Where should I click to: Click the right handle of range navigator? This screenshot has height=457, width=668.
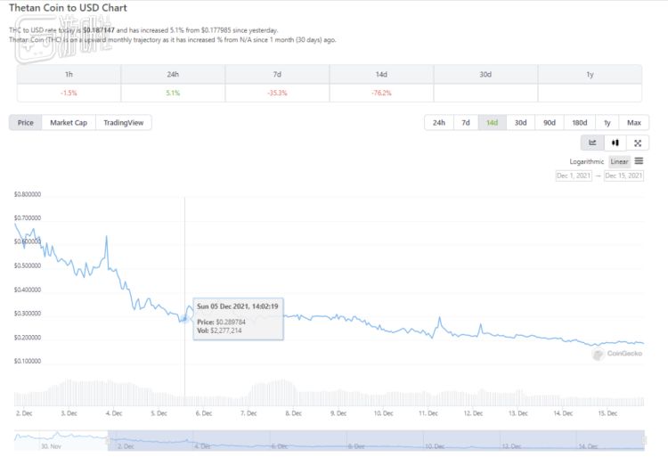click(644, 440)
